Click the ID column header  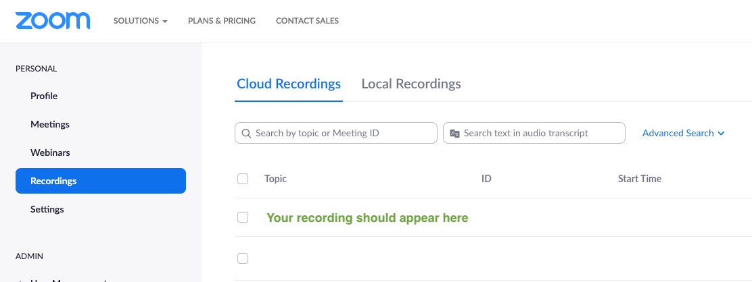pos(486,179)
